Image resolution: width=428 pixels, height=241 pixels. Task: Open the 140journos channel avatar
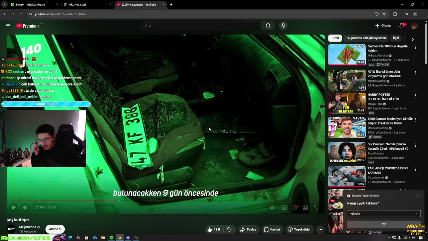click(x=11, y=229)
